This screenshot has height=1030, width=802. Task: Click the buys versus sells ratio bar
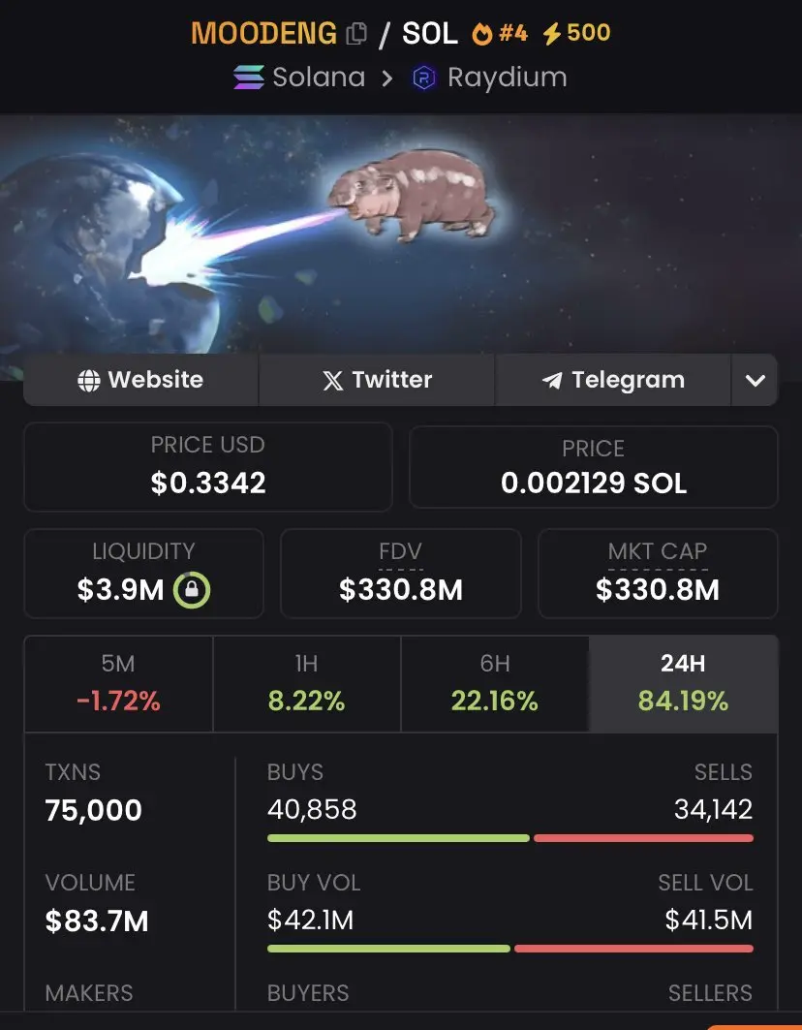(x=509, y=838)
